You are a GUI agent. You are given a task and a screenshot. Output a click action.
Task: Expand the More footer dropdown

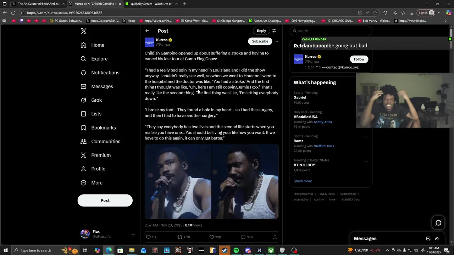click(x=333, y=199)
